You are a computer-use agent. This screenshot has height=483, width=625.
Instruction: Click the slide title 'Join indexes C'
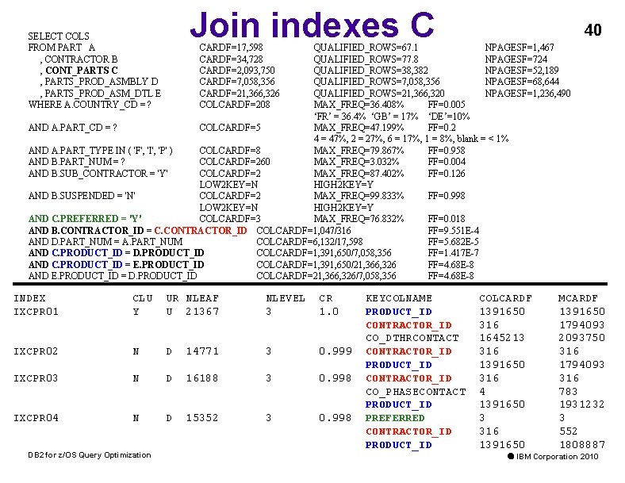pos(312,25)
